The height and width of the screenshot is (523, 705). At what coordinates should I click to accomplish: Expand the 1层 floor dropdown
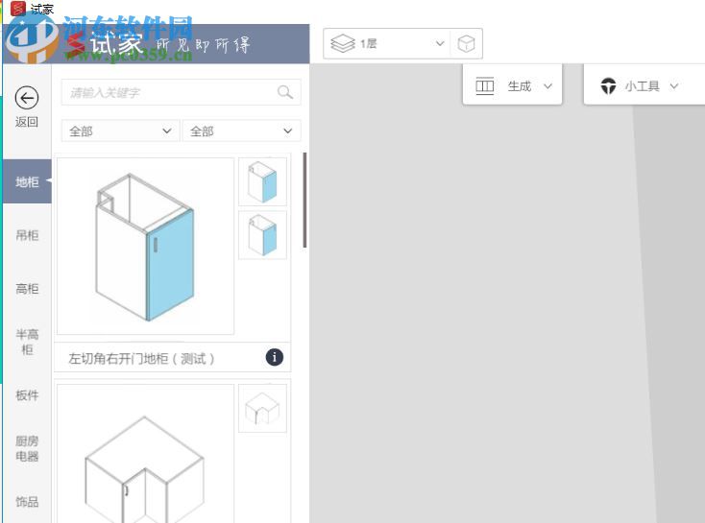[440, 43]
